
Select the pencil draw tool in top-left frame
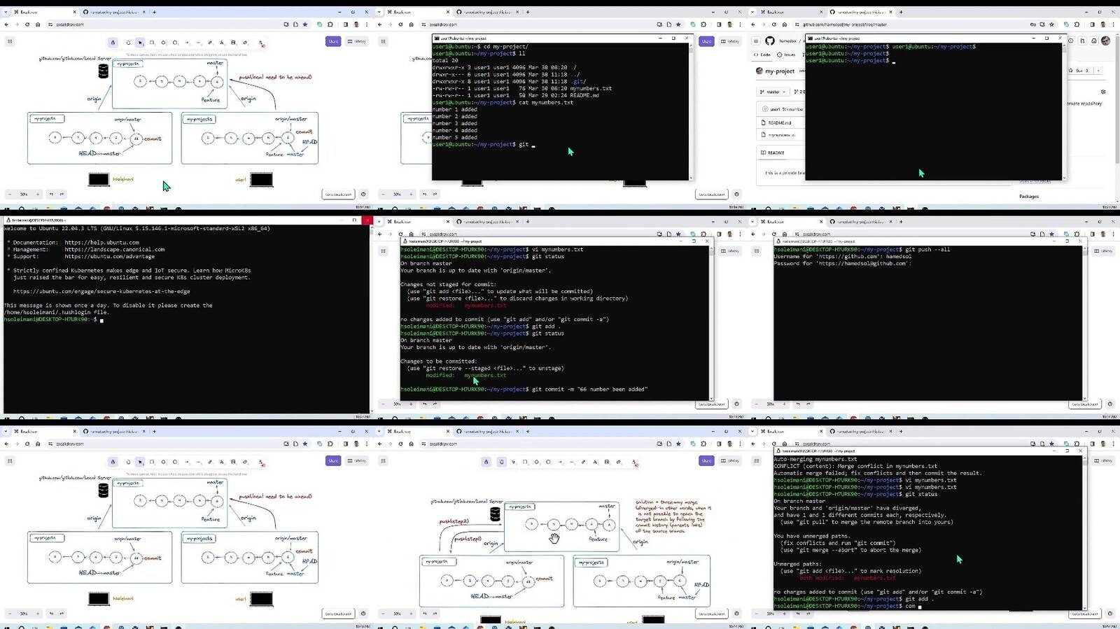(x=210, y=43)
